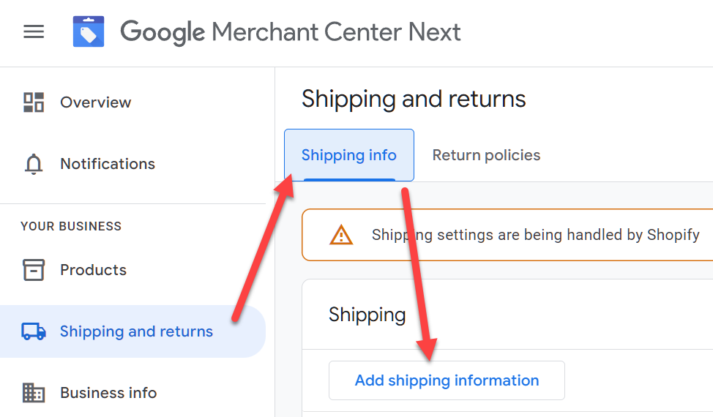This screenshot has height=417, width=713.
Task: Switch to the Return policies tab
Action: pyautogui.click(x=486, y=155)
